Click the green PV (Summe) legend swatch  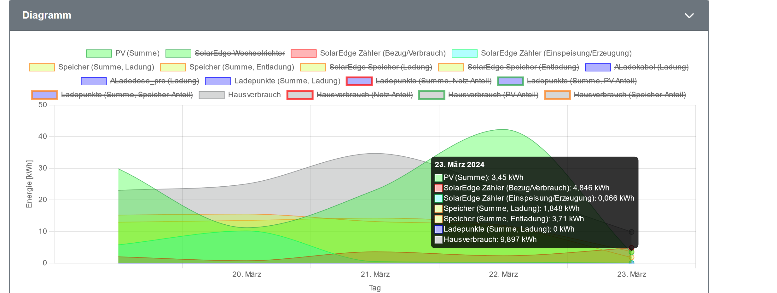point(99,54)
